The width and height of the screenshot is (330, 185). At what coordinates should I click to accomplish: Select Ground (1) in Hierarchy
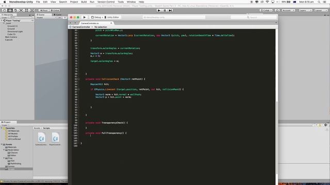[x=12, y=26]
